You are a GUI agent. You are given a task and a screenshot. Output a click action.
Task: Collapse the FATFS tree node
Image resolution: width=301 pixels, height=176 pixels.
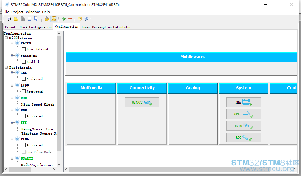point(12,43)
